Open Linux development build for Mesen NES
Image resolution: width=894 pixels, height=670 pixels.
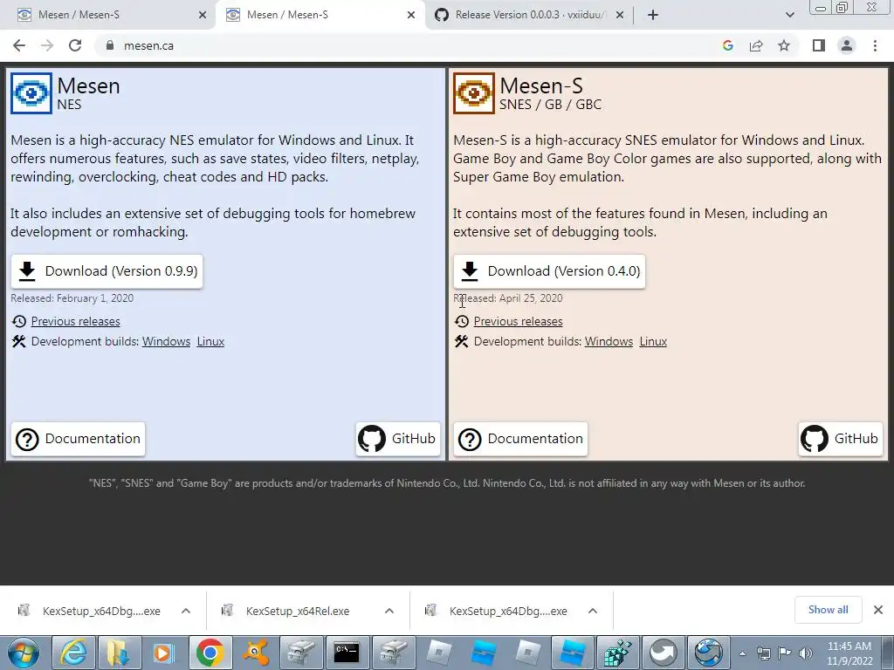(x=210, y=341)
